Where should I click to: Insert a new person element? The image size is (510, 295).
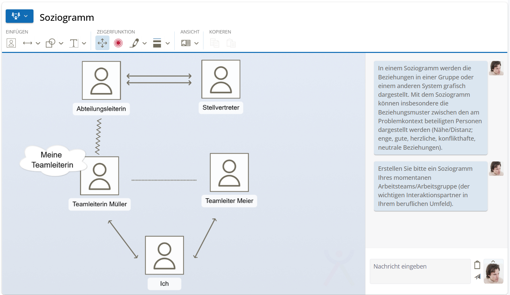[11, 43]
